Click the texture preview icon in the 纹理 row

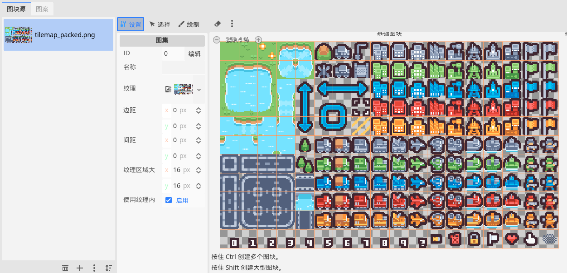[183, 89]
